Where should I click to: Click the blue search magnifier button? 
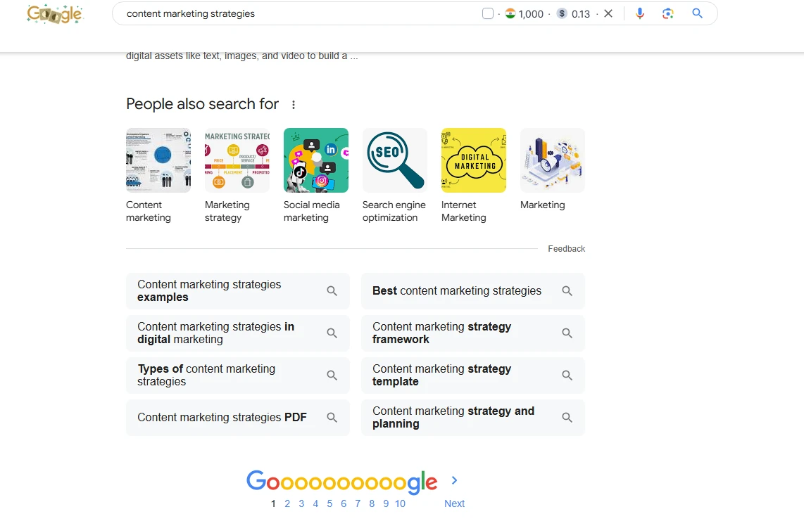tap(697, 13)
